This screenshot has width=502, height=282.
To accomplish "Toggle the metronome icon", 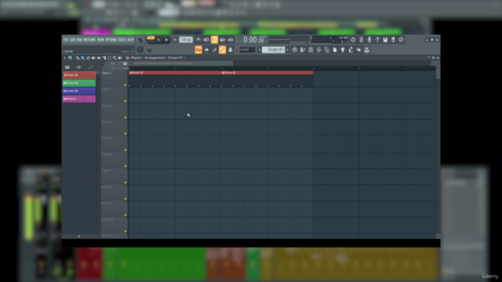I will click(x=198, y=40).
